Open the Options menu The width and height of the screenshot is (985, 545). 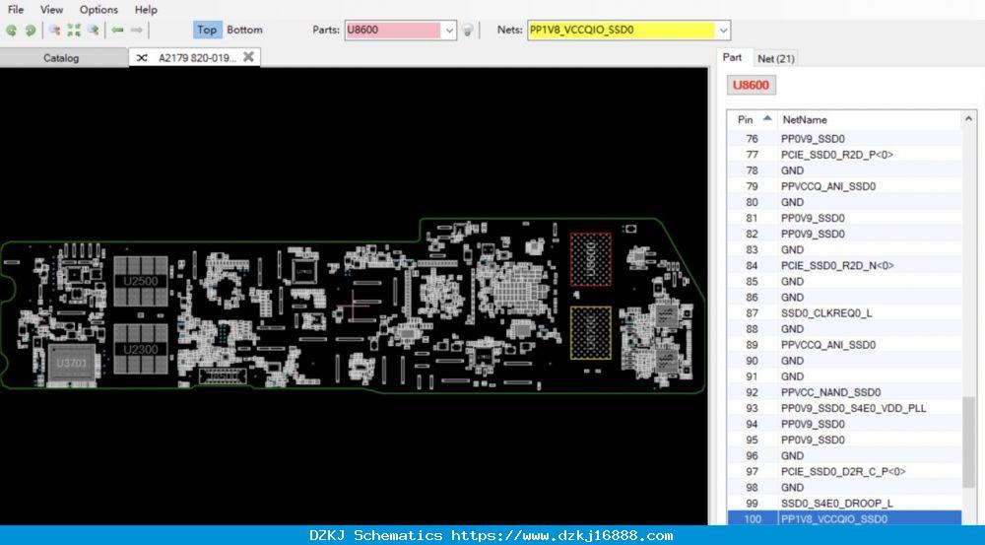point(98,10)
